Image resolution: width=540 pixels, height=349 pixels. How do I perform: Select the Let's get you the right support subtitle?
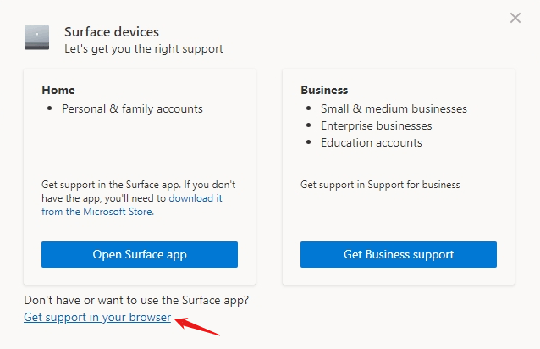144,48
